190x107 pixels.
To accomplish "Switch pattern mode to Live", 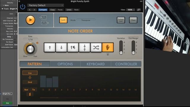I will click(x=30, y=73).
